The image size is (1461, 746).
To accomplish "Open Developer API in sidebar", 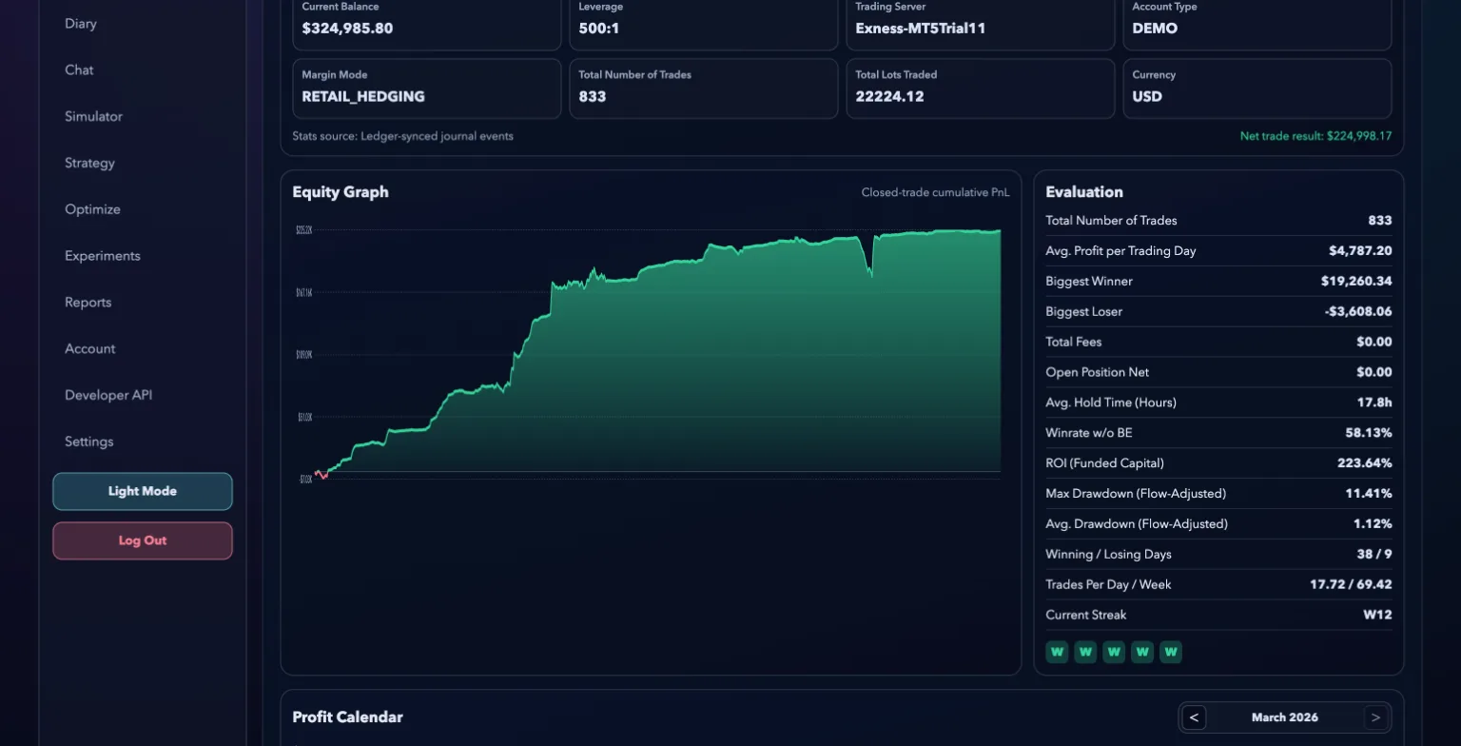I will [108, 396].
